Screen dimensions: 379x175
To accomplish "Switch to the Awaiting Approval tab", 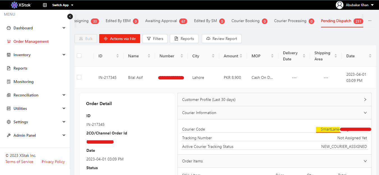I will 161,21.
